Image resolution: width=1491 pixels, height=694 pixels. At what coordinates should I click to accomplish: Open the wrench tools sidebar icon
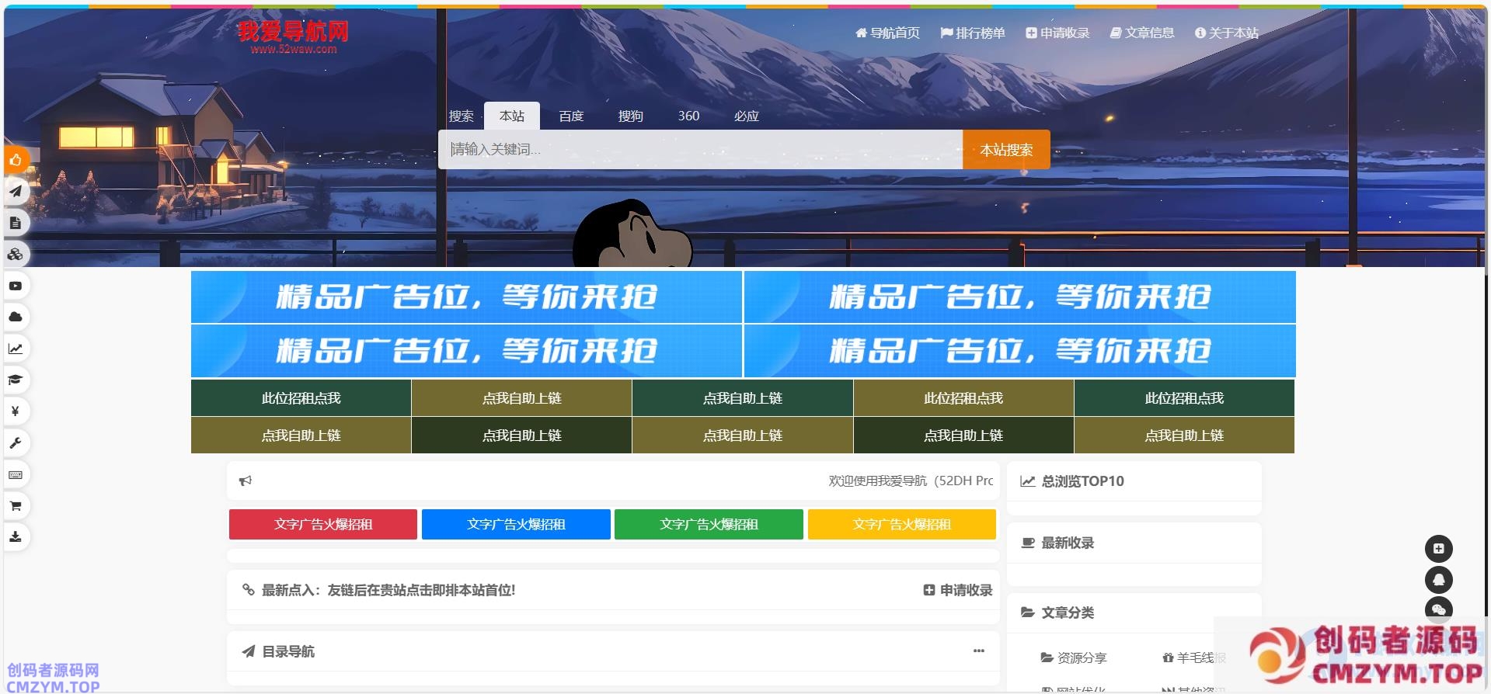coord(16,442)
